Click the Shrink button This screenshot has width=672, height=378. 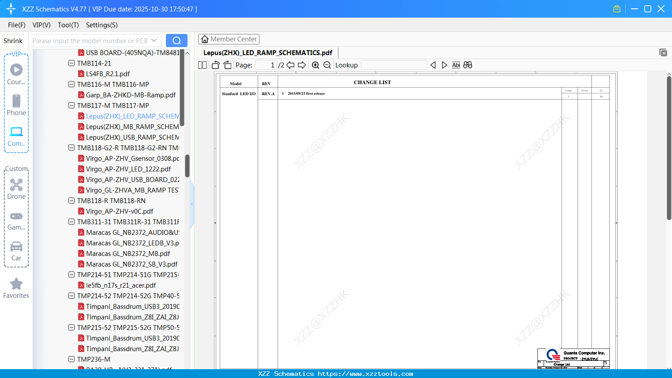13,41
